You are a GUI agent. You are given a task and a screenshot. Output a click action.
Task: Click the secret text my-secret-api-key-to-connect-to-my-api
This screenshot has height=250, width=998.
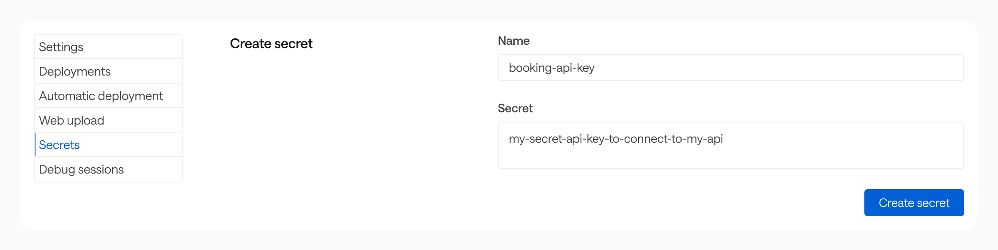(x=615, y=139)
